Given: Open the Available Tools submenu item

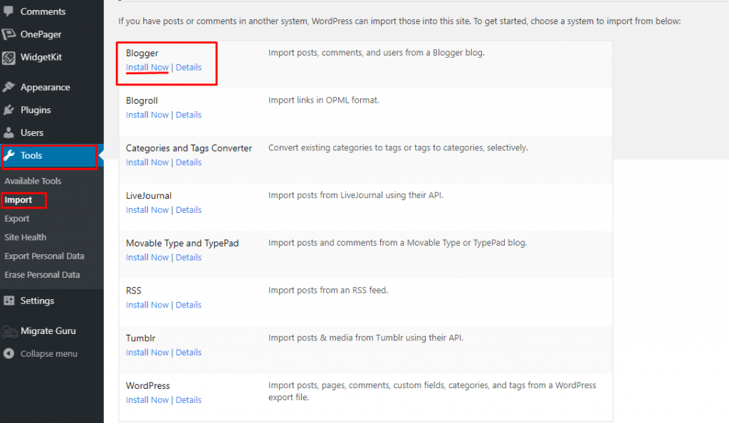Looking at the screenshot, I should pos(33,181).
